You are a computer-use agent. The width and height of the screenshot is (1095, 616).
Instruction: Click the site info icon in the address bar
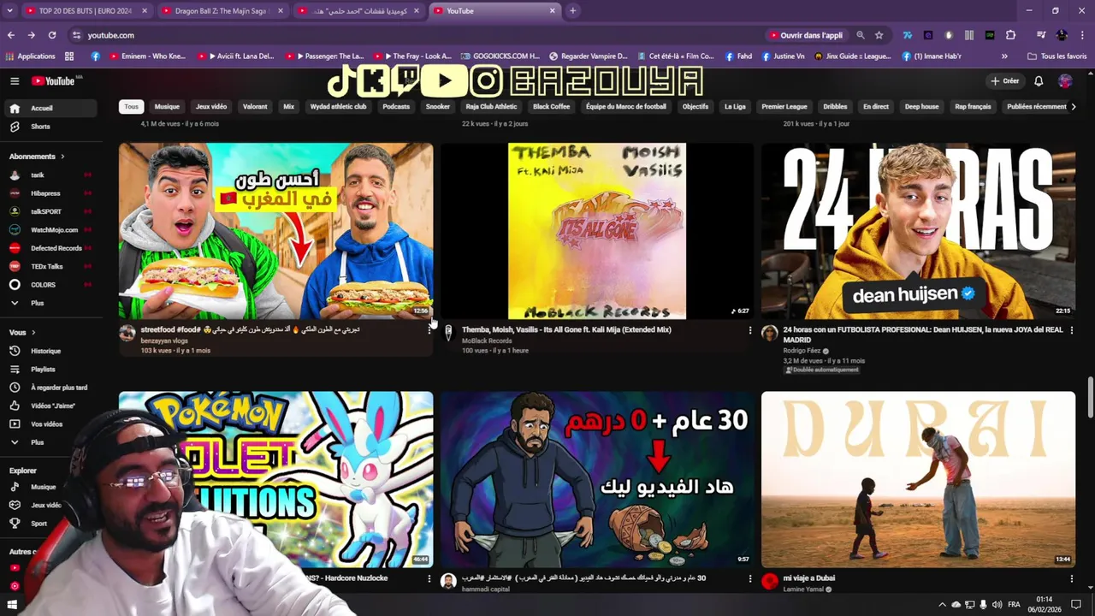(x=77, y=35)
